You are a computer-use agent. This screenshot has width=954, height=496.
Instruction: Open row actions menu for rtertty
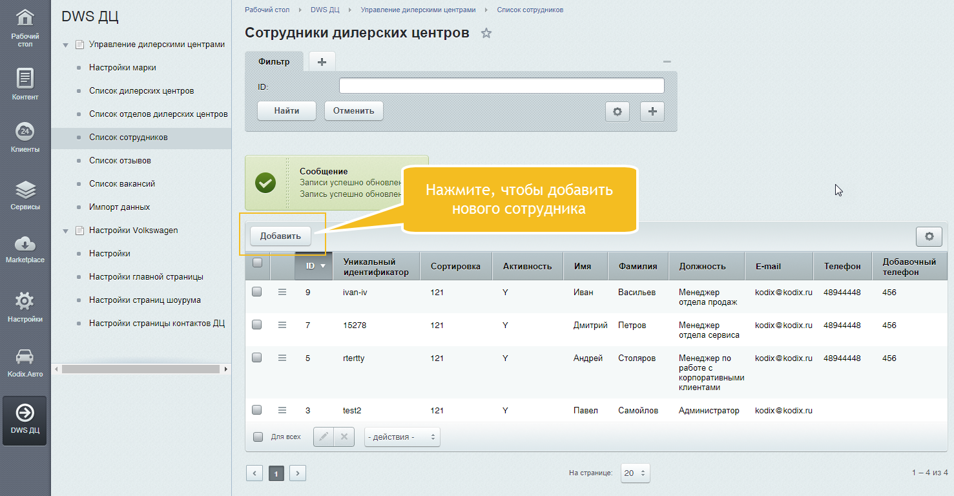tap(282, 358)
